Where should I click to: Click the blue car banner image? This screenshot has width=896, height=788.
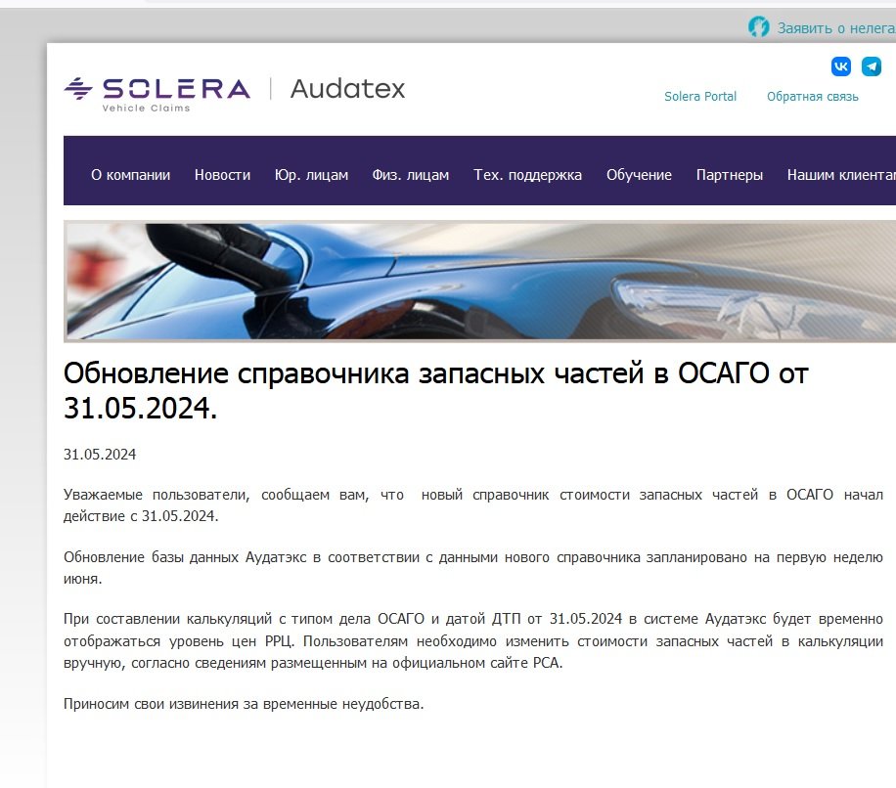click(x=479, y=282)
